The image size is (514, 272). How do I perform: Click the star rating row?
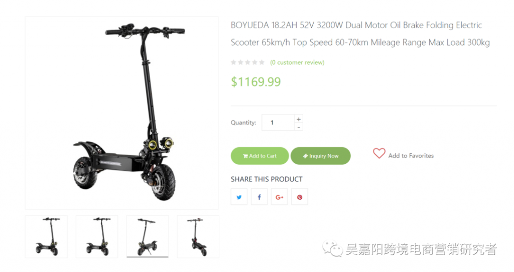point(247,62)
